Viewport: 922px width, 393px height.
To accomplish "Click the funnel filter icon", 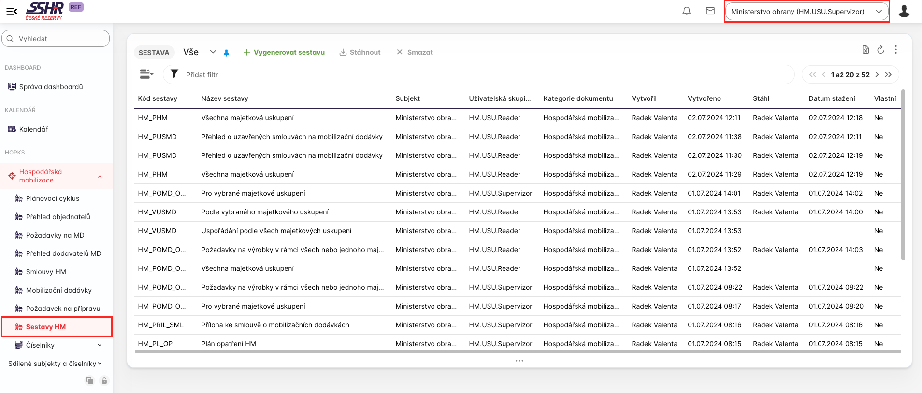I will [x=174, y=74].
